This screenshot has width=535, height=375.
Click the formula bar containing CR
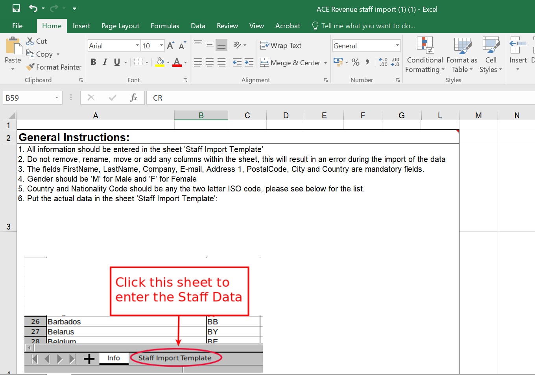341,98
